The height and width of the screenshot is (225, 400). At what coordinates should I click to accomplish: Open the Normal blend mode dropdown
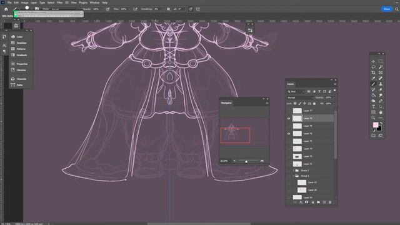tap(300, 97)
